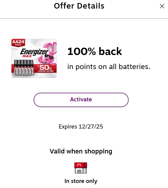Click the 50% Longer Lasting badge
The image size is (168, 188).
45,69
